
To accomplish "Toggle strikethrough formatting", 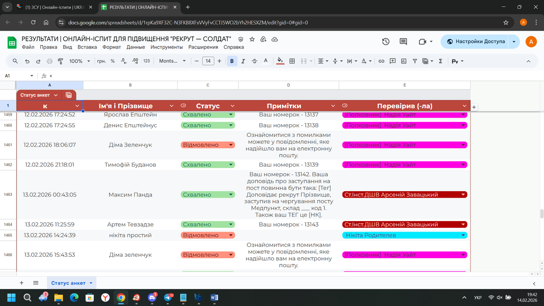I will 255,61.
